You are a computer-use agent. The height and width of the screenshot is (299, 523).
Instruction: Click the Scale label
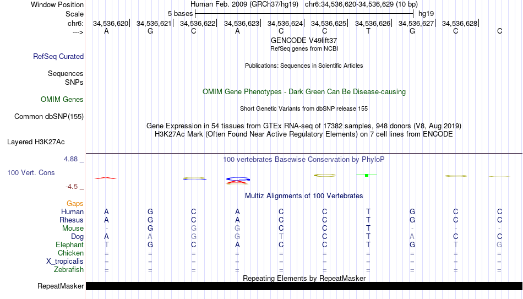point(75,14)
